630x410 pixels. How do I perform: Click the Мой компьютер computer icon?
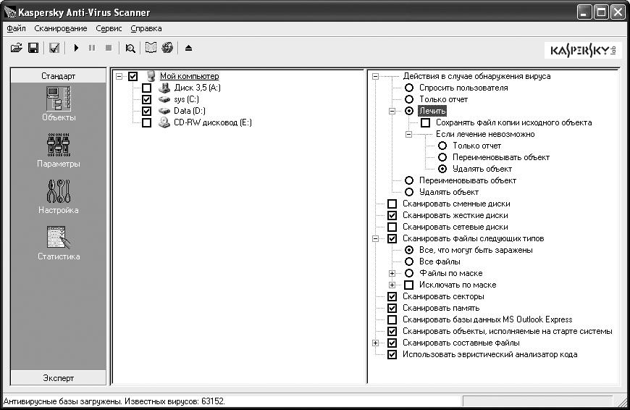pyautogui.click(x=151, y=76)
